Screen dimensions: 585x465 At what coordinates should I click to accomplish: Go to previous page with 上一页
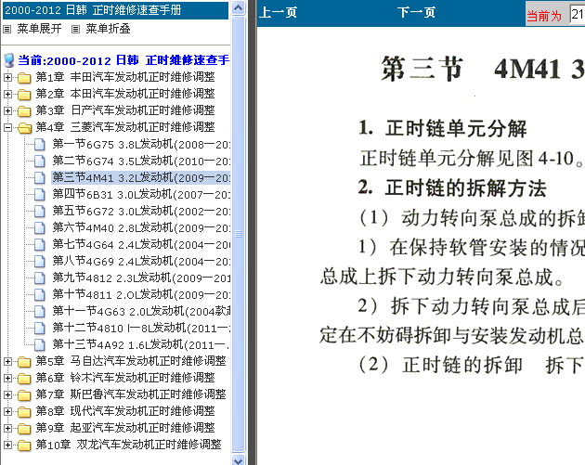click(x=278, y=13)
